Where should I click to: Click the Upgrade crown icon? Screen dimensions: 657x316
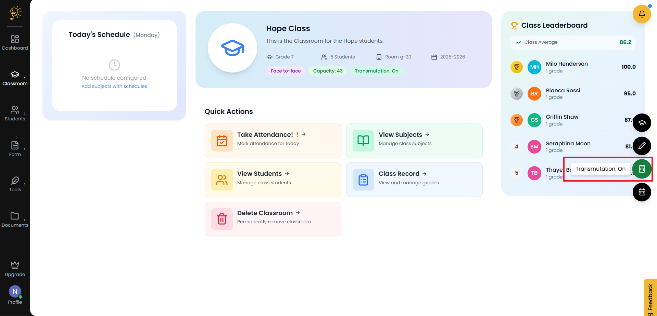15,265
